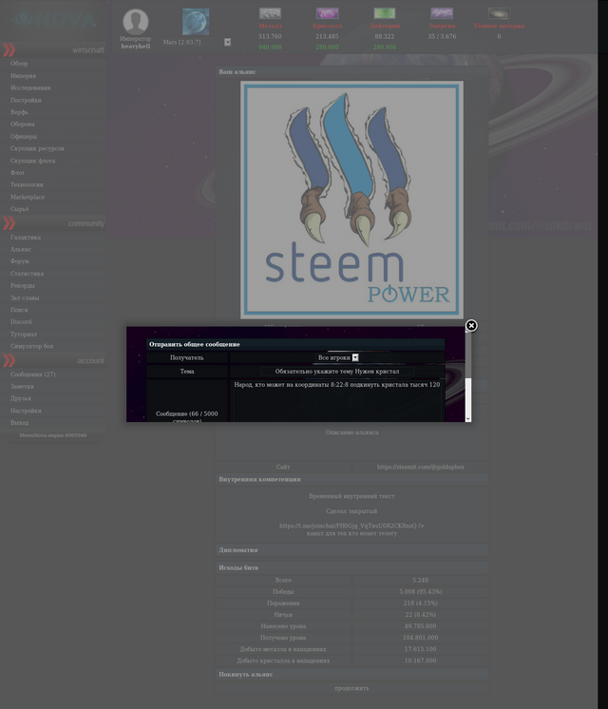This screenshot has height=709, width=608.
Task: Open Настройки settings page
Action: (x=26, y=411)
